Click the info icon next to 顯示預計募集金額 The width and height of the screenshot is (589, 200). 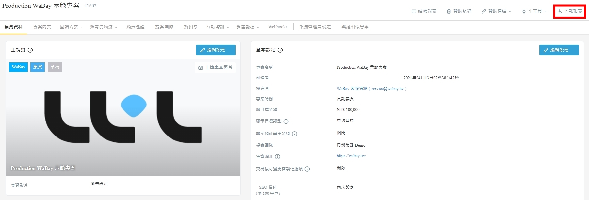pos(295,134)
